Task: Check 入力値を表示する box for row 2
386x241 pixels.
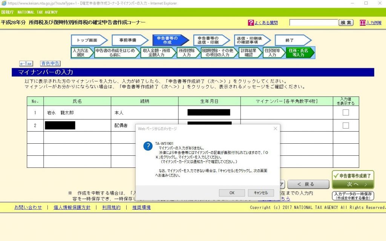Action: [x=346, y=126]
